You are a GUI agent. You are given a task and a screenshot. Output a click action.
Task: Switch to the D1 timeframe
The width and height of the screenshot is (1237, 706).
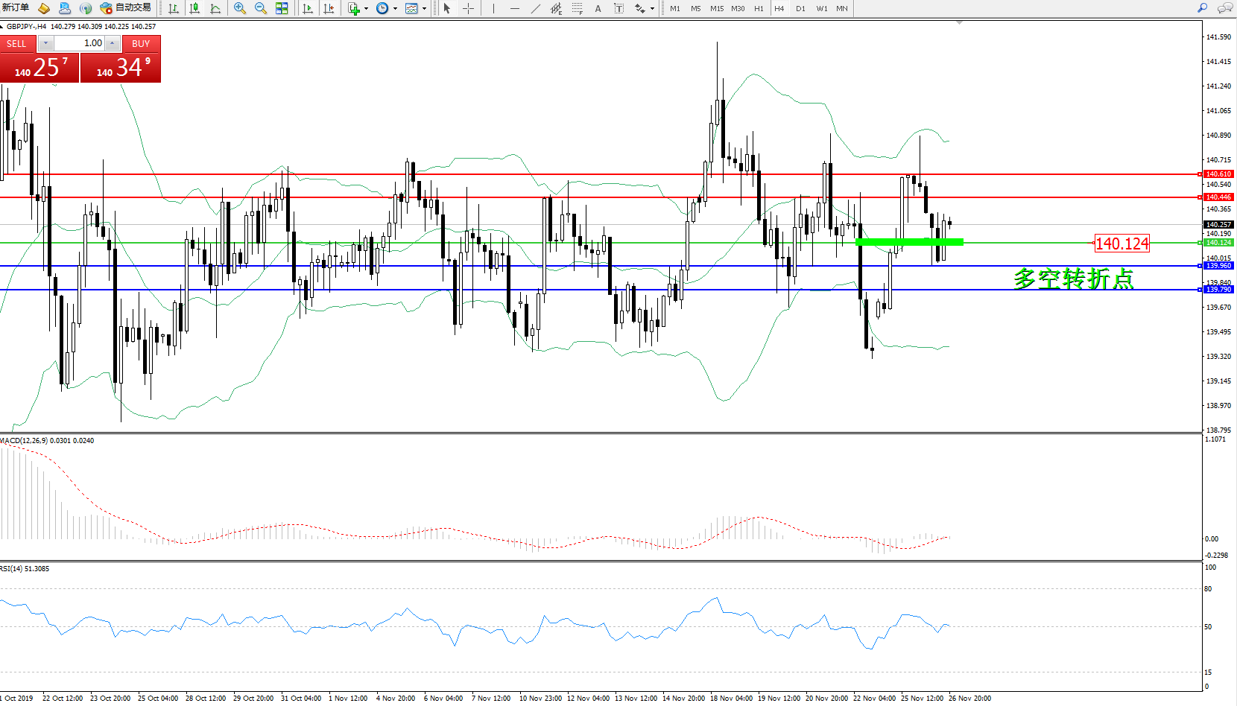pyautogui.click(x=800, y=8)
